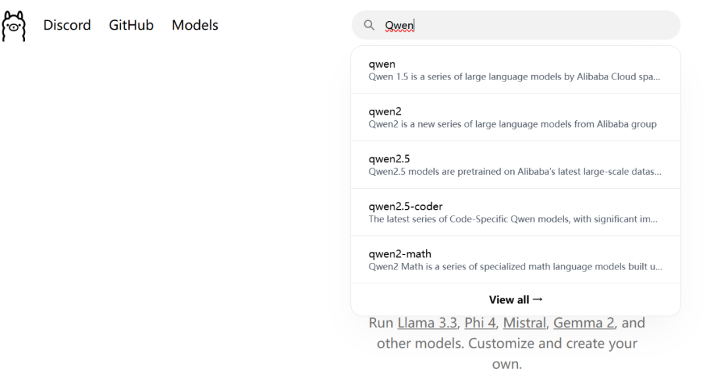This screenshot has width=710, height=376.
Task: Focus the search field containing Qwen
Action: click(516, 25)
